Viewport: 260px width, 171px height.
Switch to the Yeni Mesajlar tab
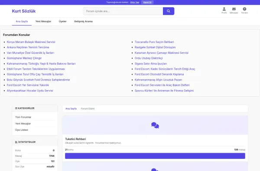point(43,21)
